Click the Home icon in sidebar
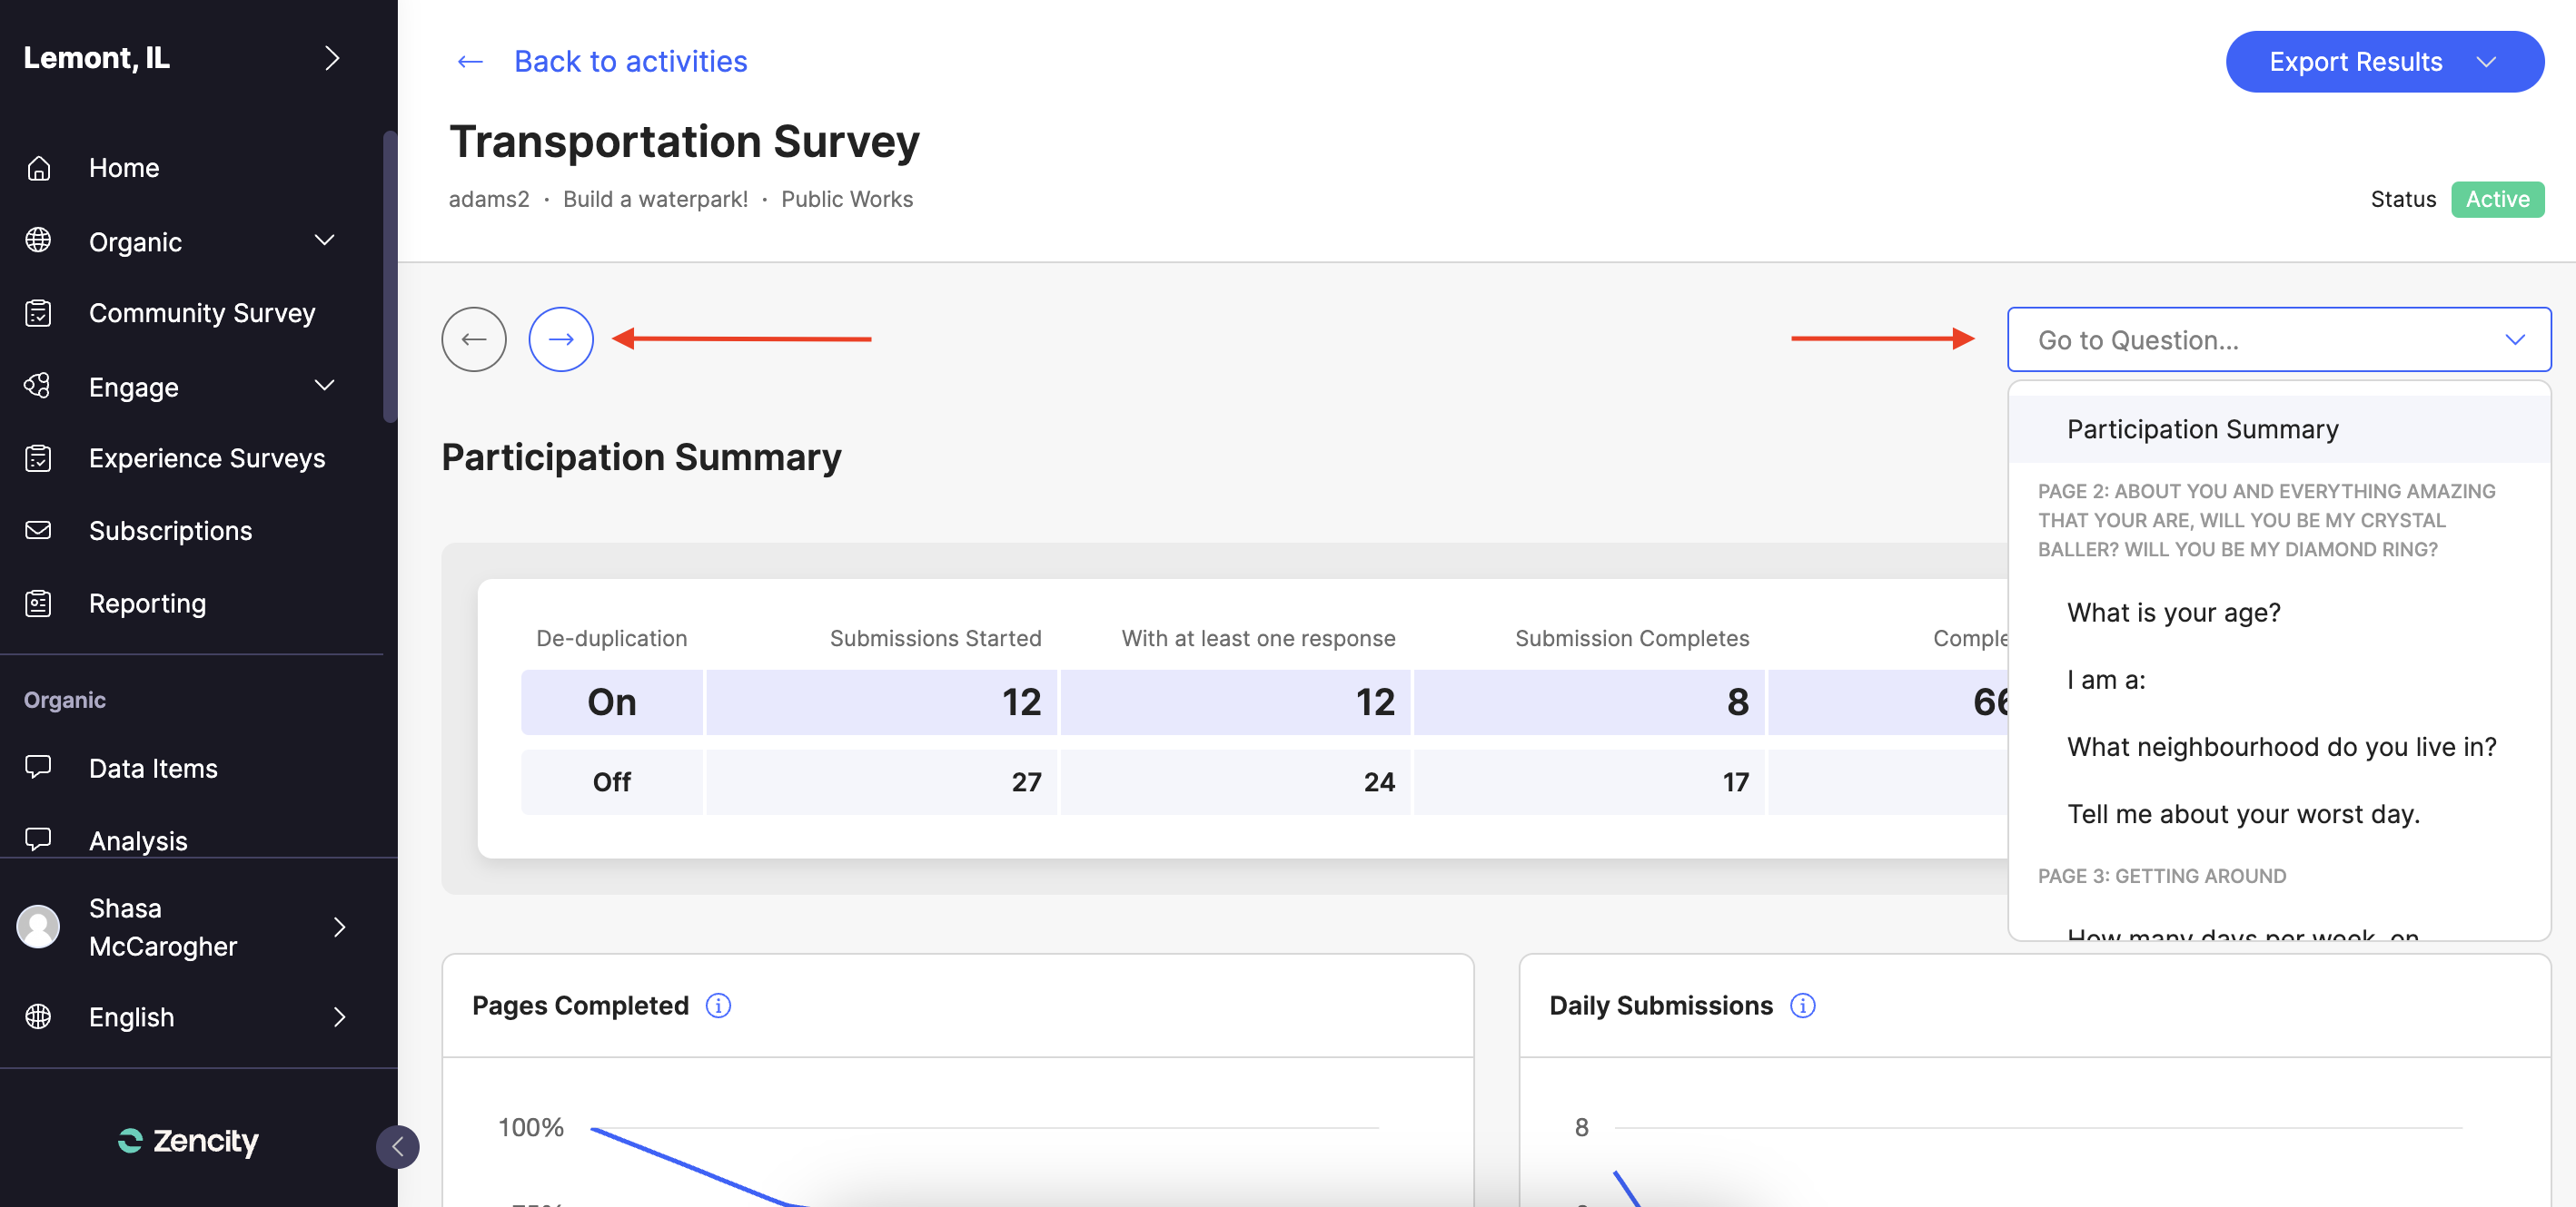This screenshot has width=2576, height=1207. 38,168
